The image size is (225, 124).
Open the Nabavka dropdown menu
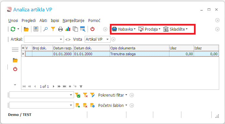[124, 29]
